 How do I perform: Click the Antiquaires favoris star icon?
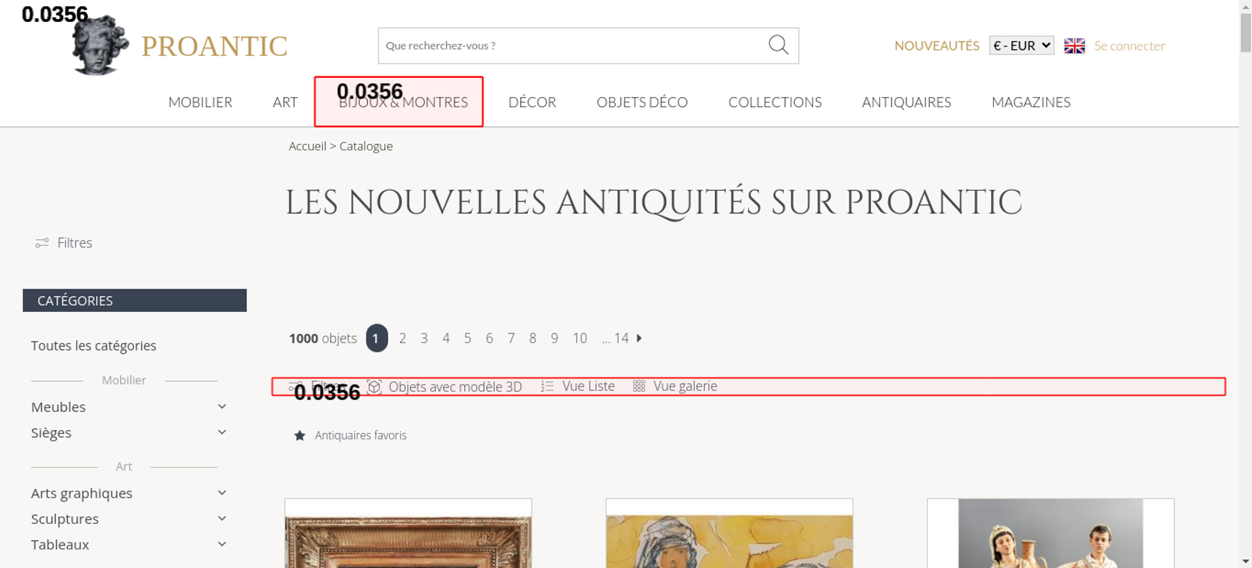click(300, 435)
